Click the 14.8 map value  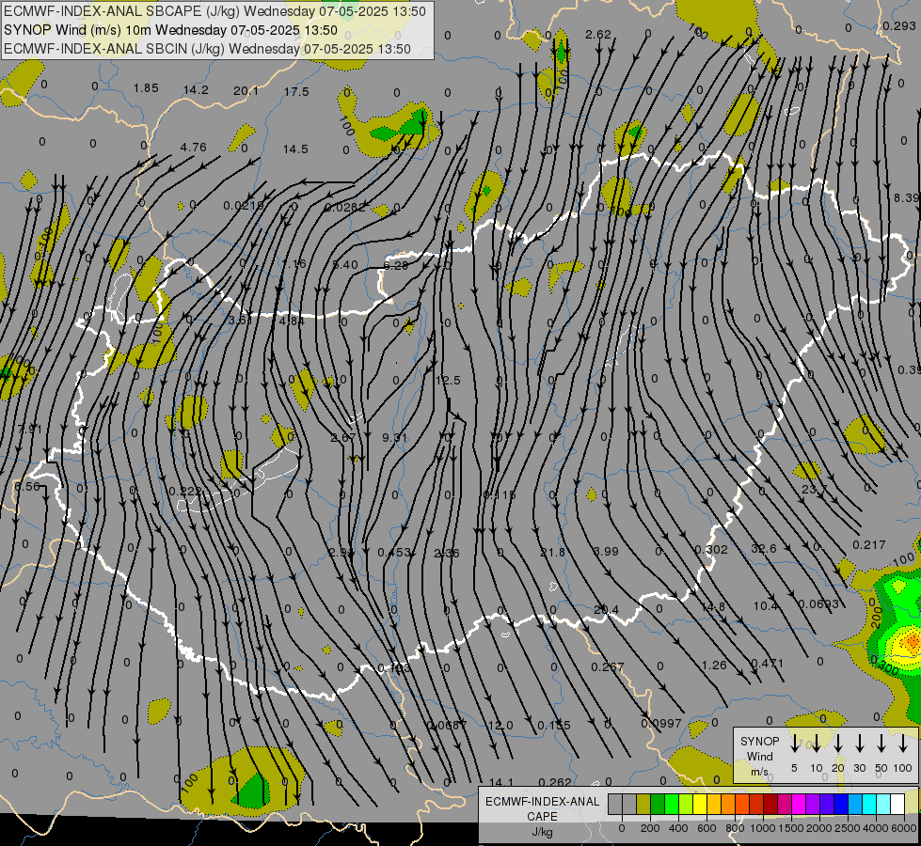(x=712, y=606)
